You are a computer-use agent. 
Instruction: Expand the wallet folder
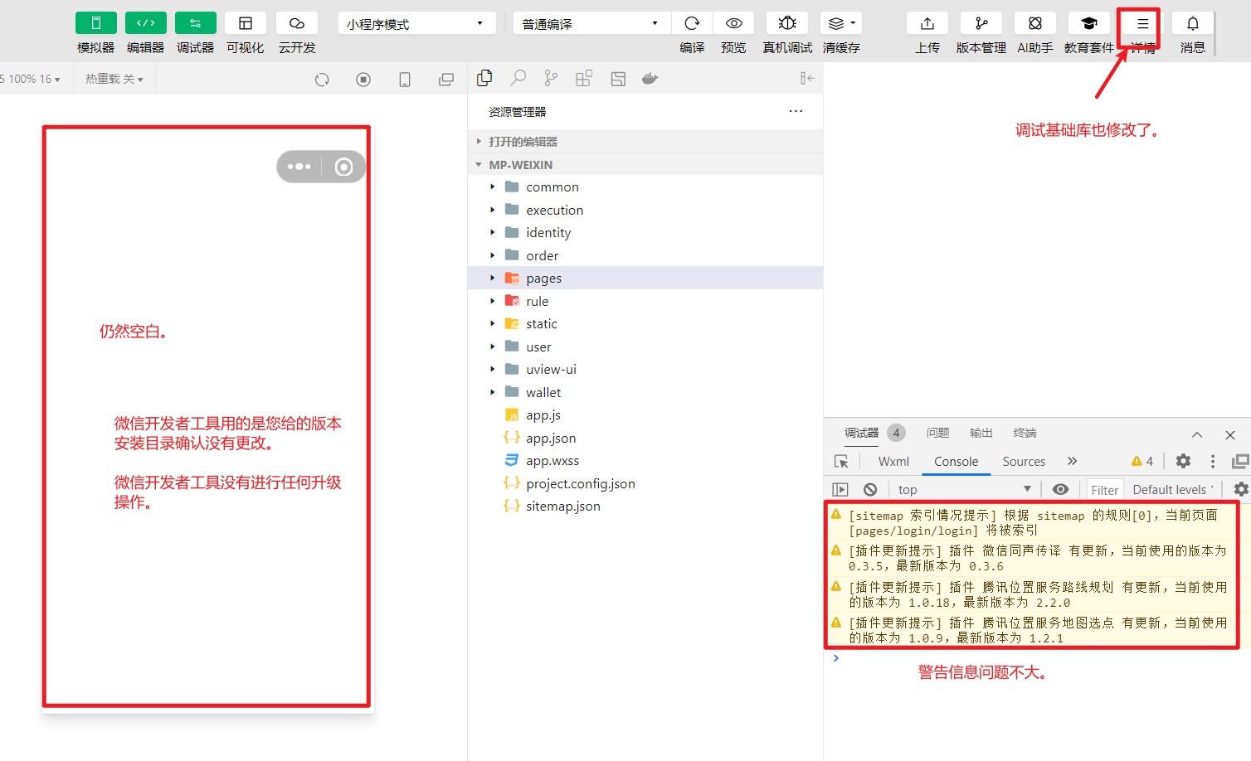(x=645, y=392)
